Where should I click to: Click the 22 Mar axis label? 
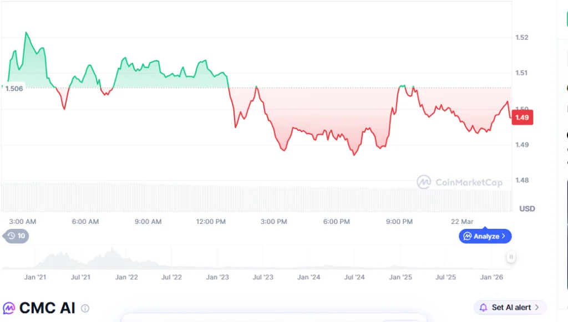coord(462,221)
